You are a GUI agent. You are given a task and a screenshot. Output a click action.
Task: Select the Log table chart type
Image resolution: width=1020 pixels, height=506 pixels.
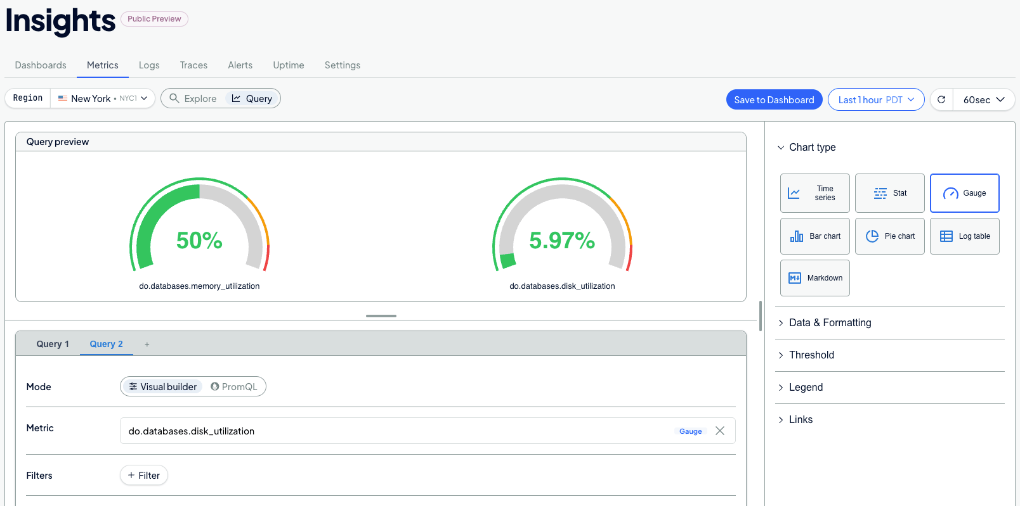click(965, 236)
